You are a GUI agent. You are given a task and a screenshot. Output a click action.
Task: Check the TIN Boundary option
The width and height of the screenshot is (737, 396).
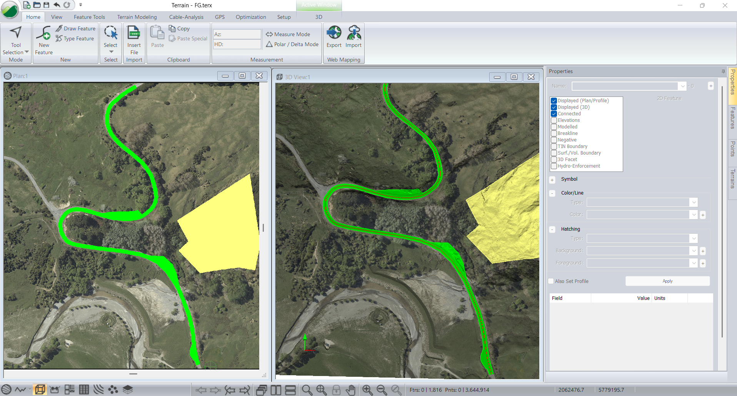554,146
